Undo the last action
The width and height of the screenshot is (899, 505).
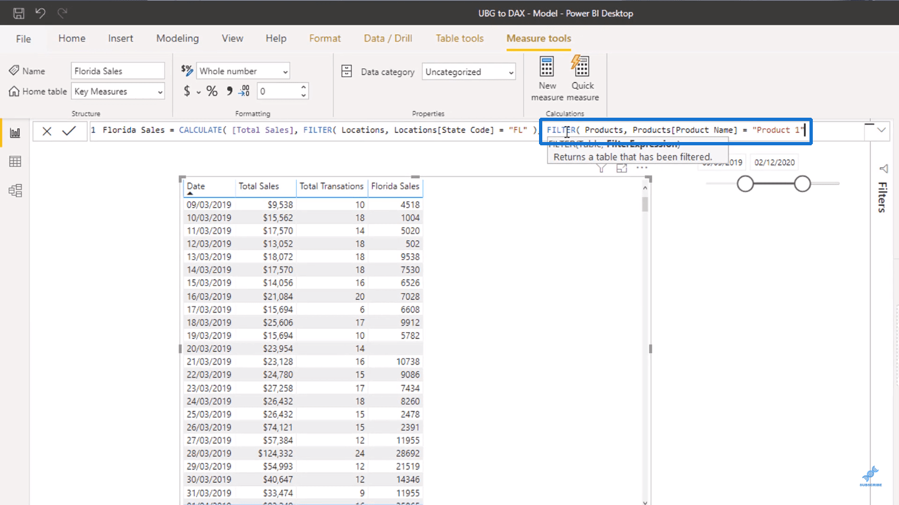tap(40, 13)
